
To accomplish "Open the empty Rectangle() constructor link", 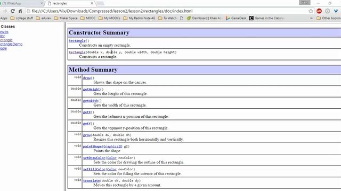I will click(x=77, y=41).
